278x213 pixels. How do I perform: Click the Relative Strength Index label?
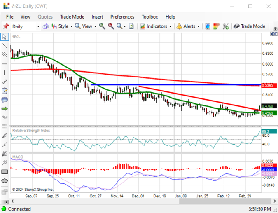point(31,131)
